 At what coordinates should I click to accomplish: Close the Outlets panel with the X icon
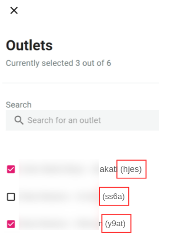click(x=14, y=10)
